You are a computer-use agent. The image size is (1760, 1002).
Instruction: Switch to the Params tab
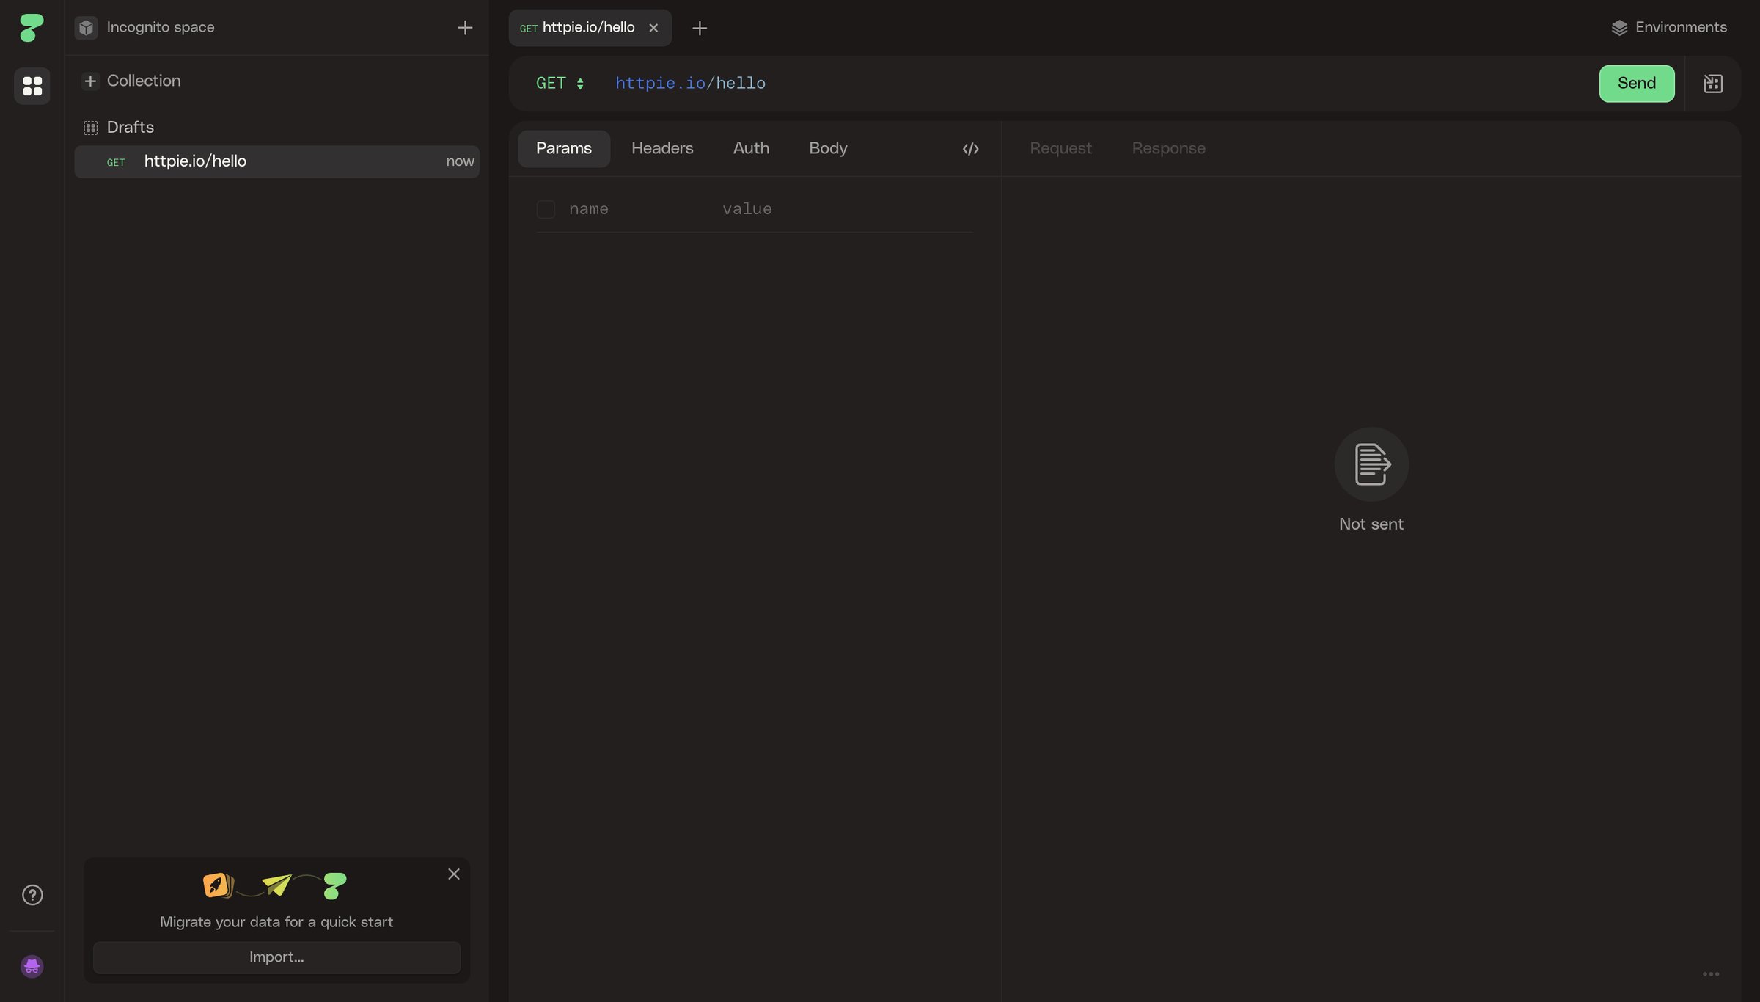[x=564, y=148]
